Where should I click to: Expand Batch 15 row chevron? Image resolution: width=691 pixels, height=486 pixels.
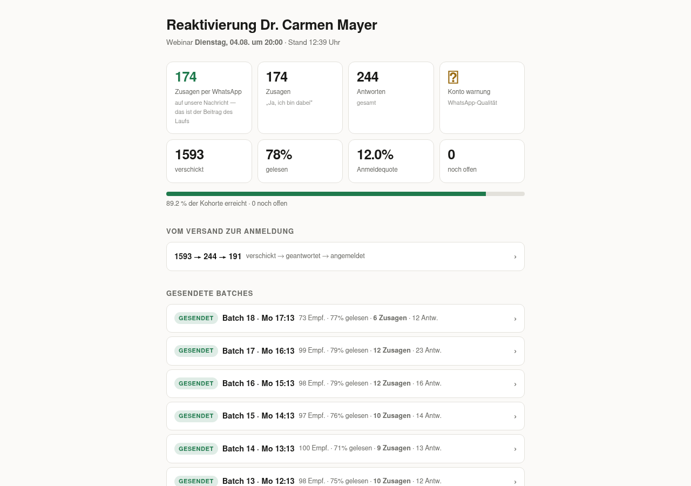(515, 416)
